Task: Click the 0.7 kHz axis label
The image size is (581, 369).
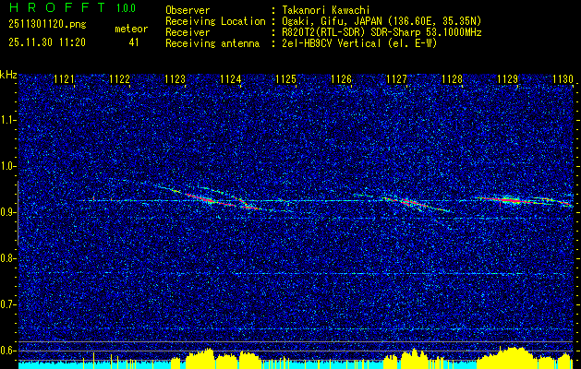Action: click(x=8, y=304)
